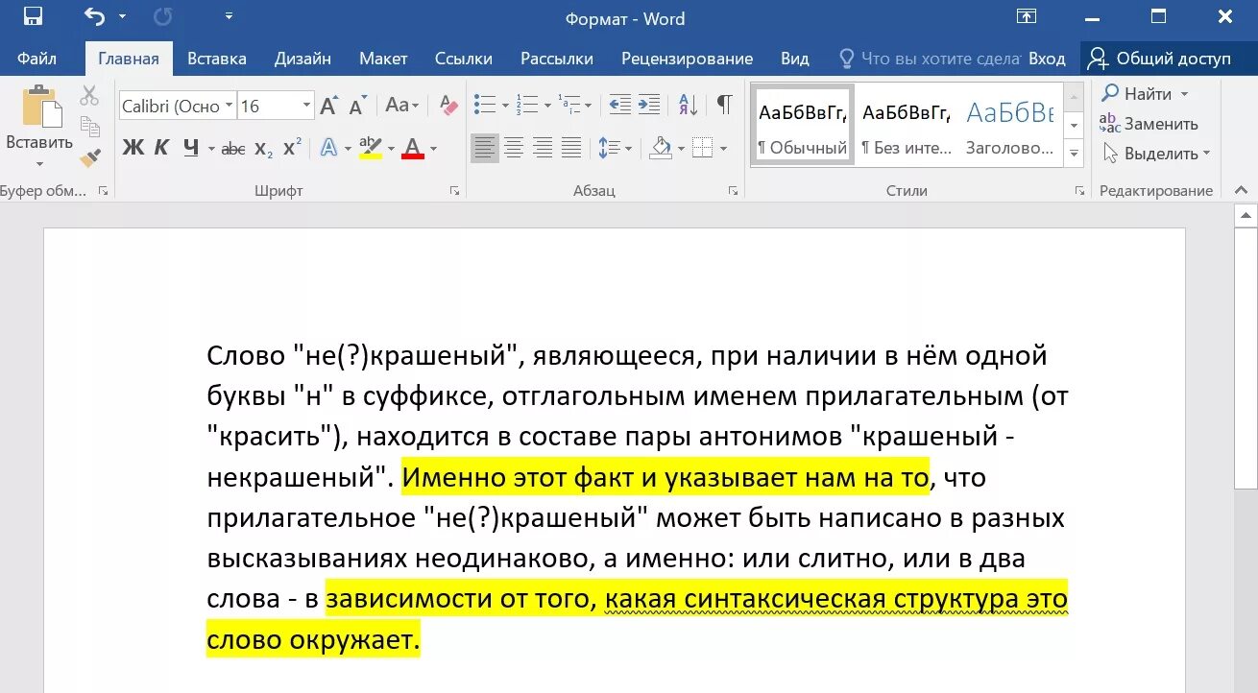Select the Обычный style
1258x693 pixels.
(x=802, y=125)
